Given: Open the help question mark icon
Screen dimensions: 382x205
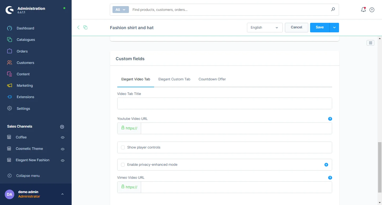Looking at the screenshot, I should click(x=372, y=10).
